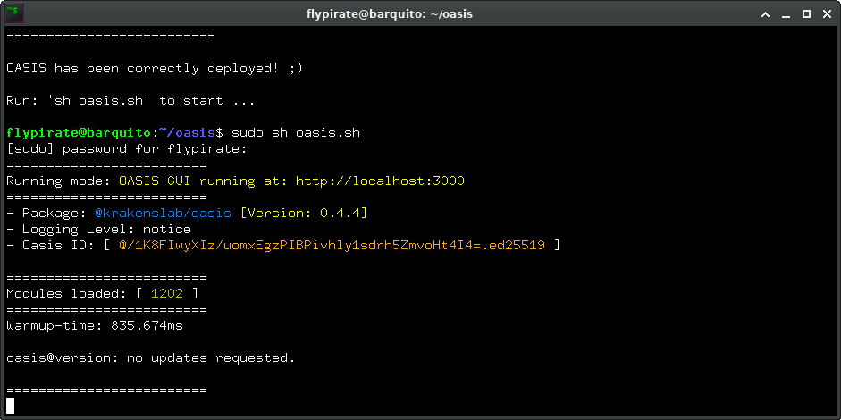
Task: Click the 'OASIS GUI running at:' text
Action: click(x=203, y=181)
